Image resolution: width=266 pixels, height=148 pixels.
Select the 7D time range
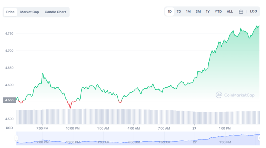pos(179,12)
